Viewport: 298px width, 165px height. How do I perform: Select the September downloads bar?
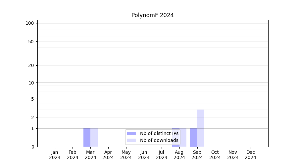tap(201, 128)
